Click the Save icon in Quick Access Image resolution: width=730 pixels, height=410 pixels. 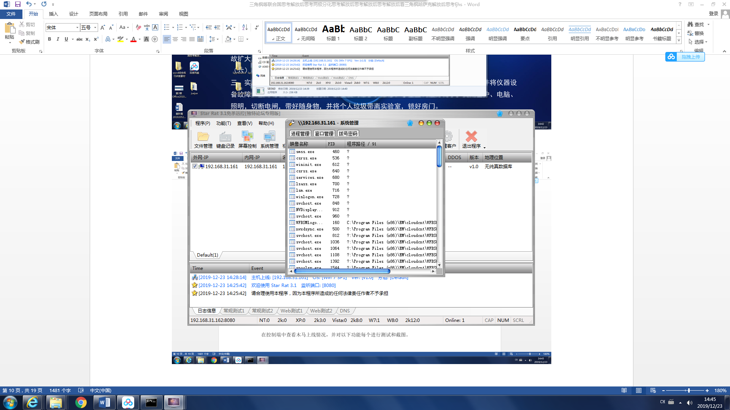(x=17, y=4)
